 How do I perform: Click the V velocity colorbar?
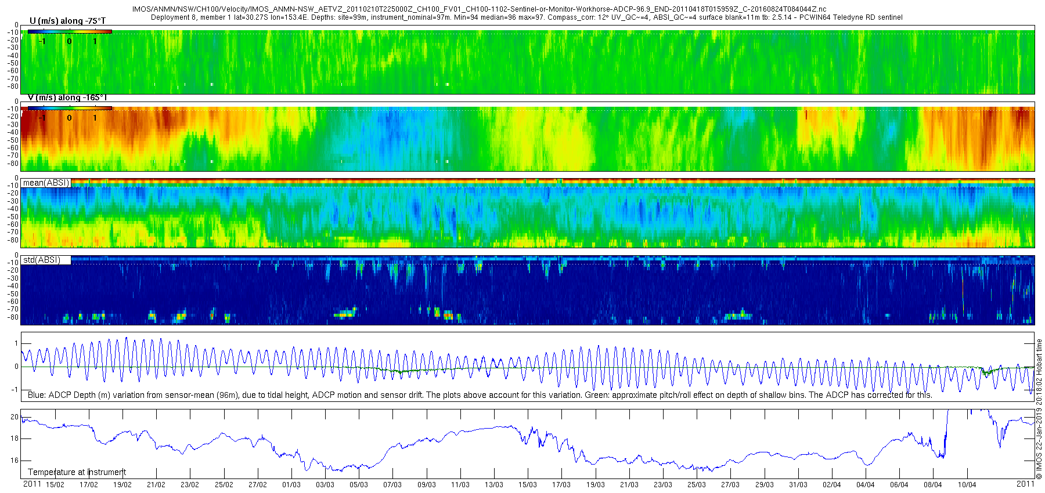click(x=70, y=108)
